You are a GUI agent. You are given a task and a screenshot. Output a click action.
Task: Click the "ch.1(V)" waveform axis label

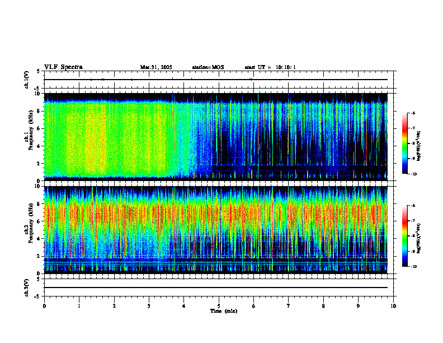click(27, 80)
